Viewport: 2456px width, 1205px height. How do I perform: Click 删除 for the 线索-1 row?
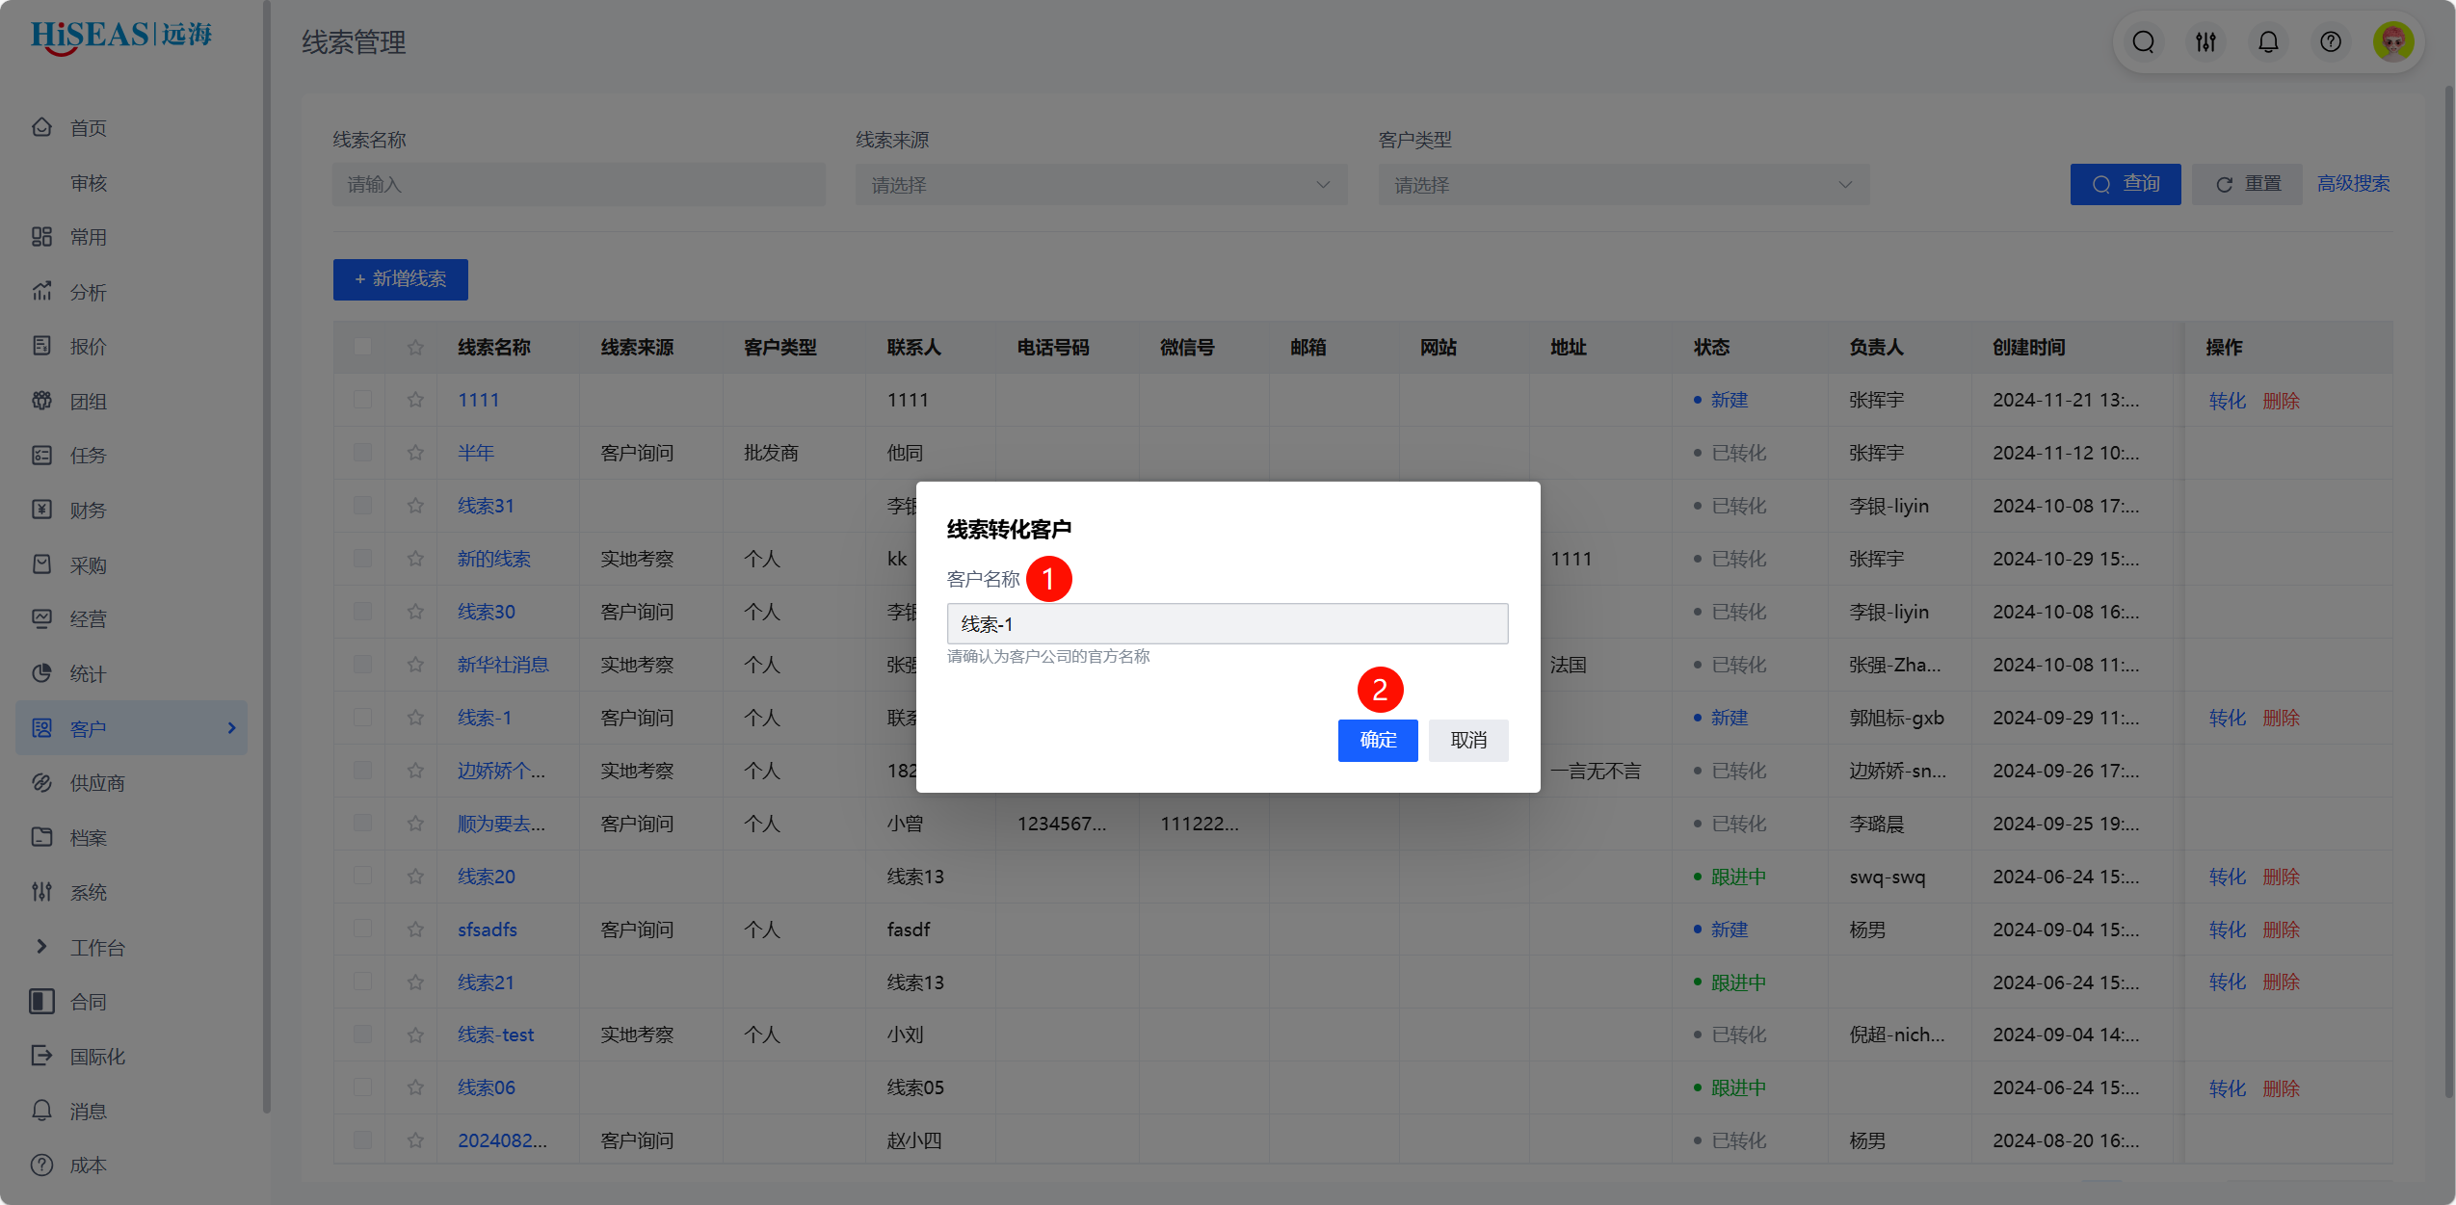pyautogui.click(x=2281, y=718)
